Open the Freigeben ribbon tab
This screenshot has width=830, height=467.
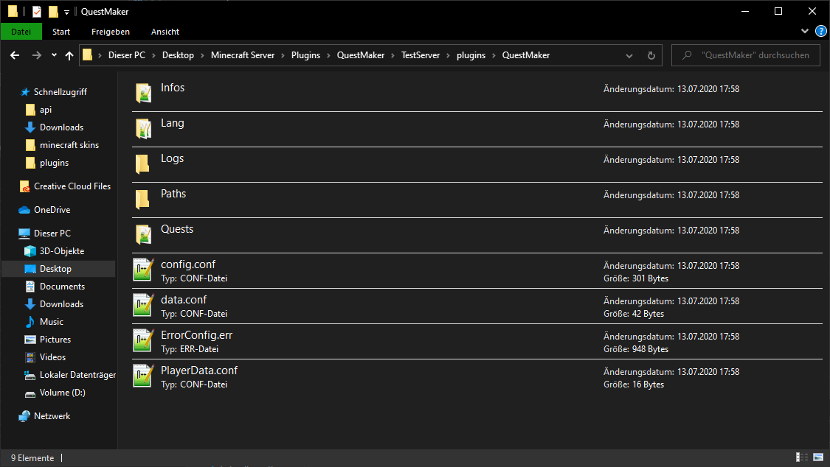[x=111, y=32]
